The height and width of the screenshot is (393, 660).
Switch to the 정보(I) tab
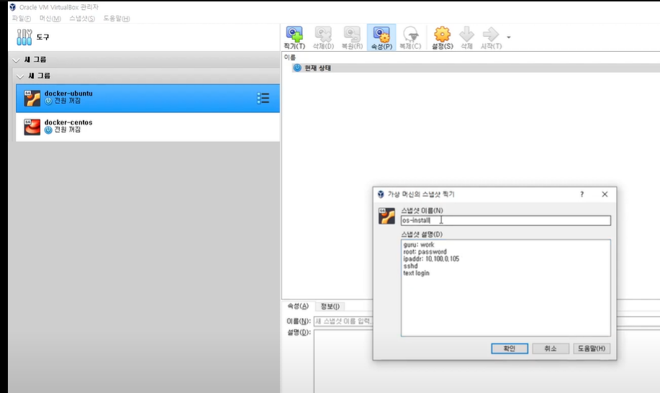click(x=330, y=306)
